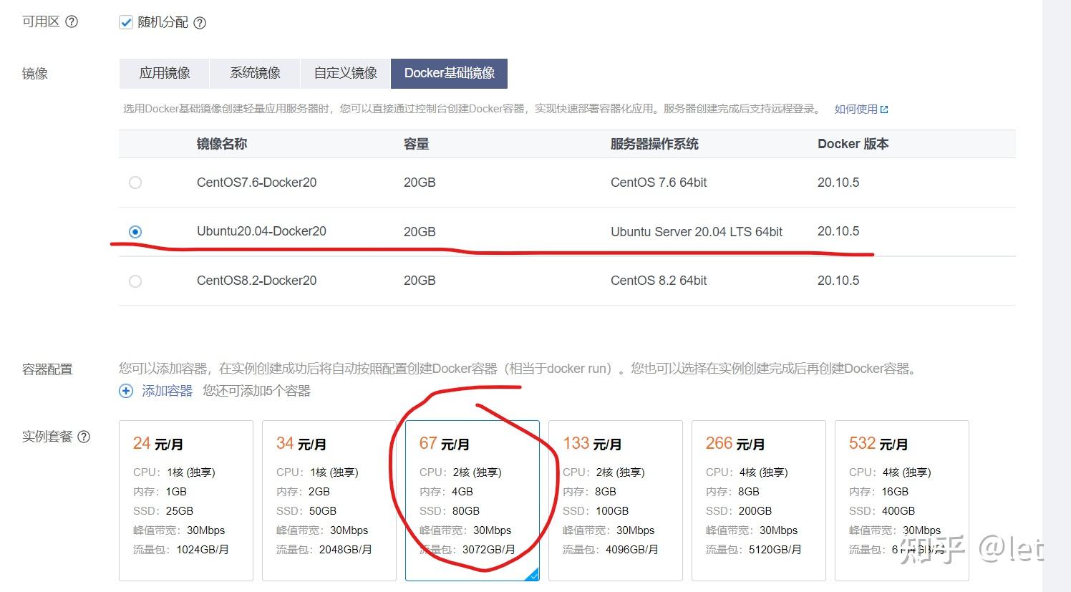Click the 镜像名称 column header
The width and height of the screenshot is (1071, 592).
click(x=222, y=144)
